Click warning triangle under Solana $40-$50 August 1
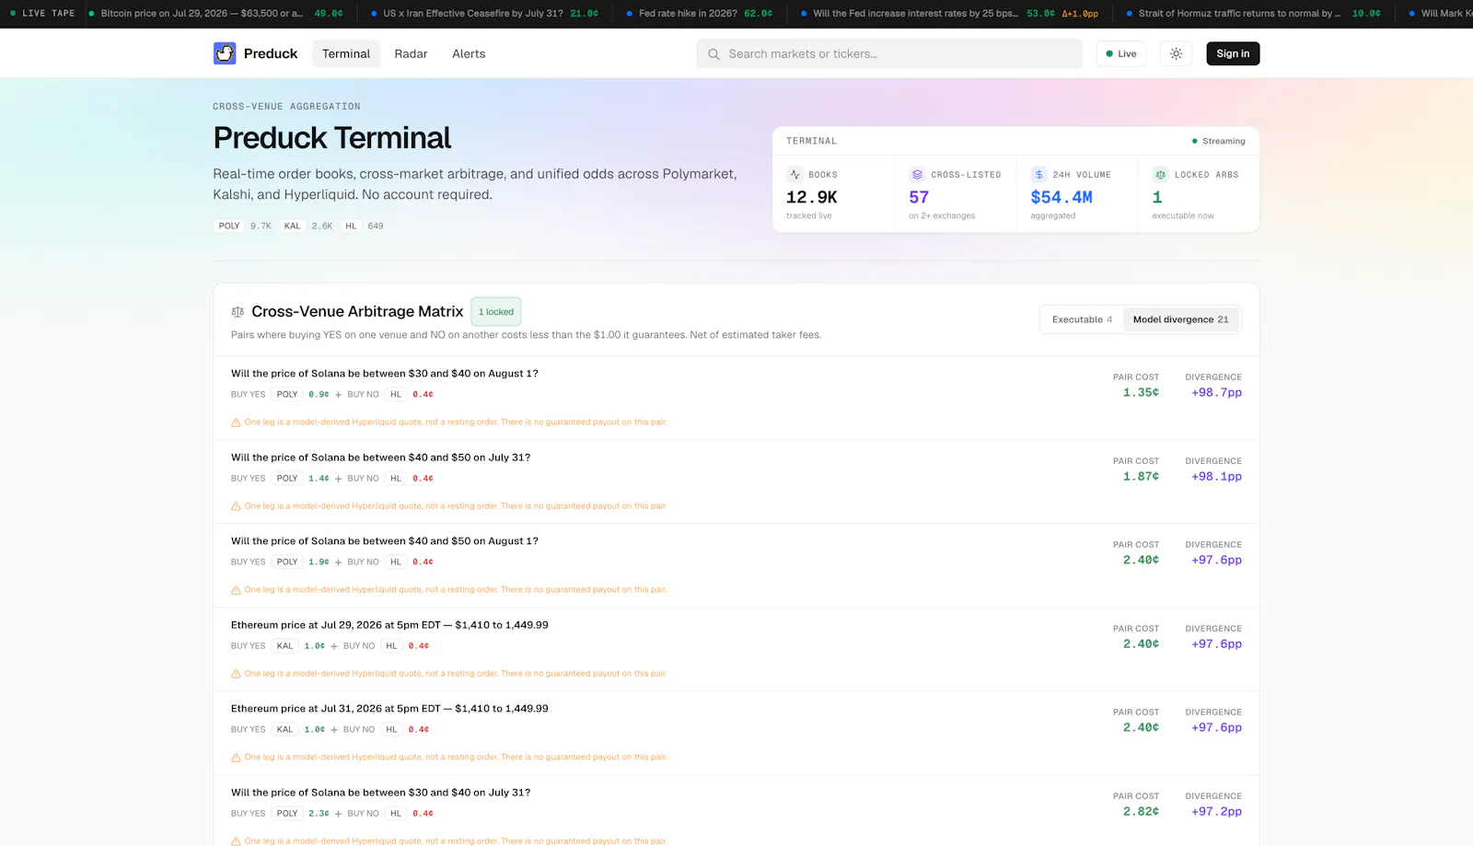1473x846 pixels. (x=236, y=590)
